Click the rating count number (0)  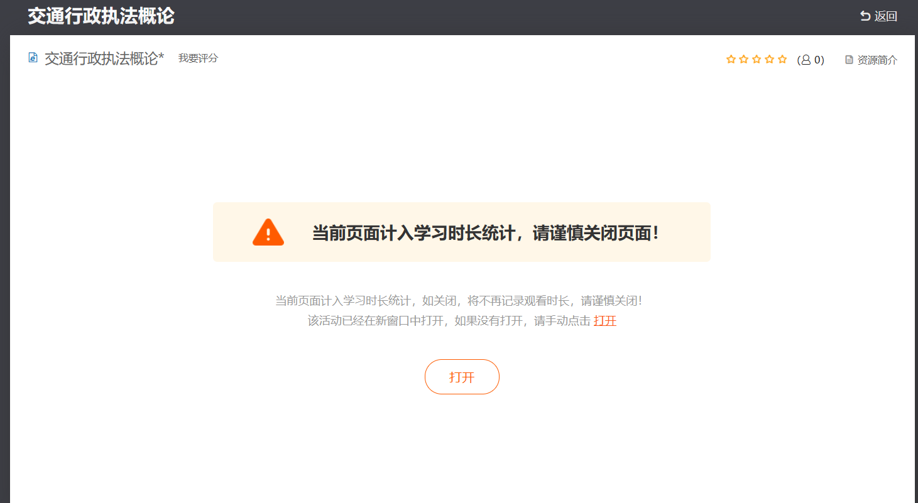click(x=817, y=60)
